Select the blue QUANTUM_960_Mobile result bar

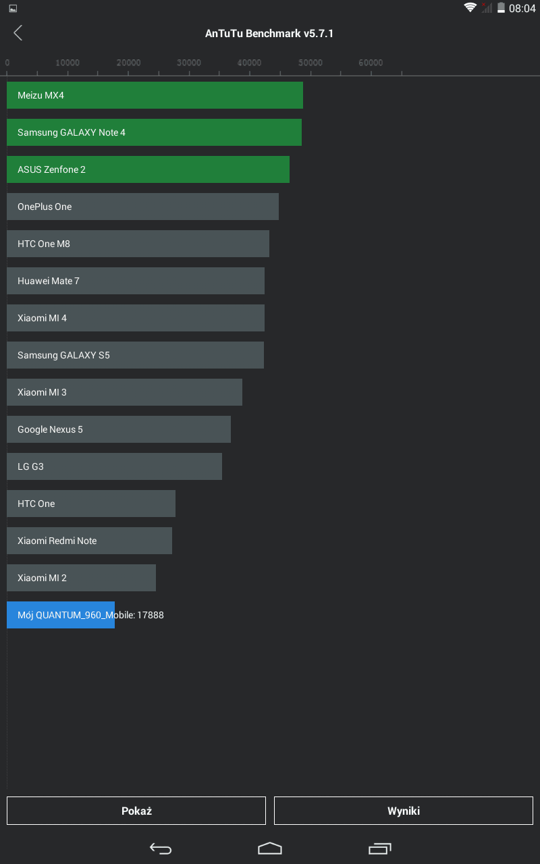61,615
